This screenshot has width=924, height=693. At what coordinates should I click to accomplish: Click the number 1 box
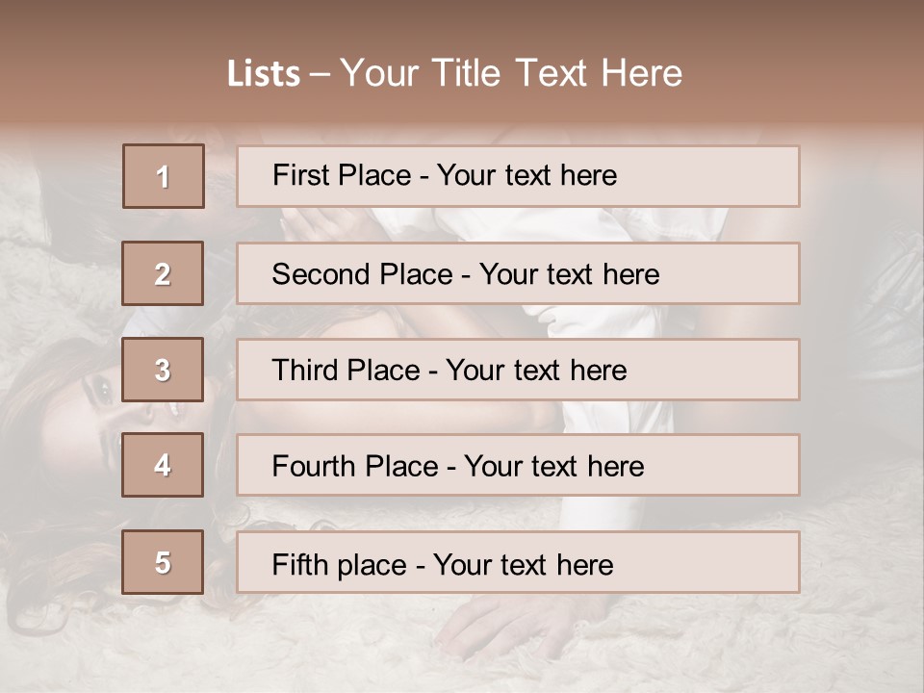pos(164,176)
